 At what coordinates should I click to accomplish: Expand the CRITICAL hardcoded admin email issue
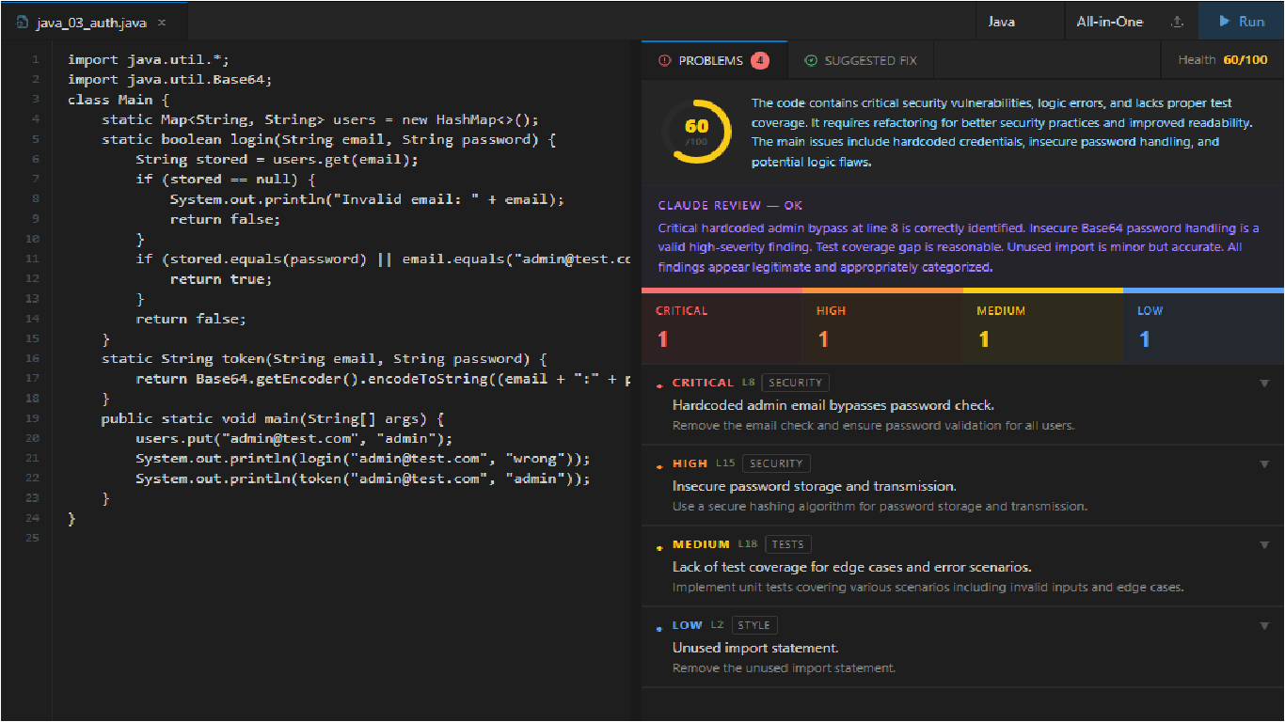(1265, 384)
